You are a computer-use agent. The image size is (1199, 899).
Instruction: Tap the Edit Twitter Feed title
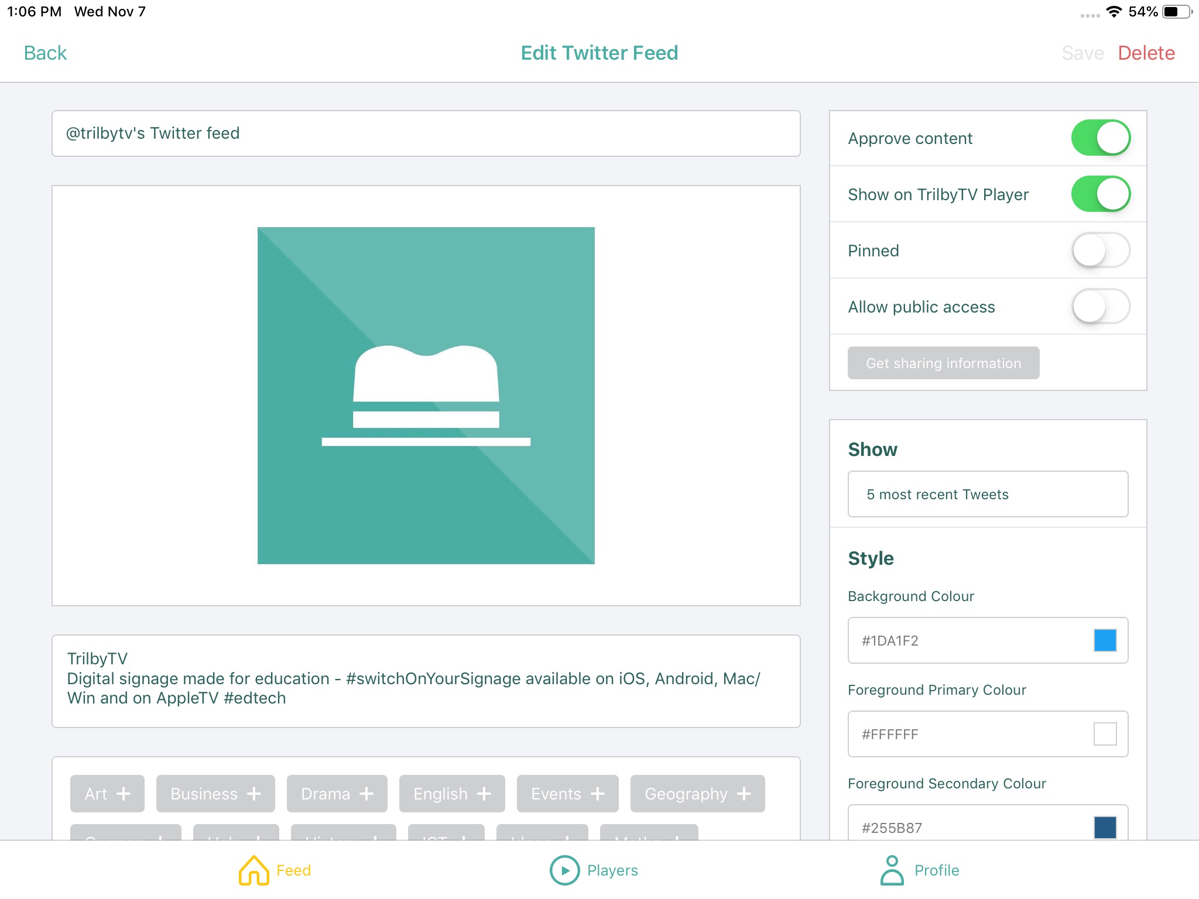(x=599, y=53)
